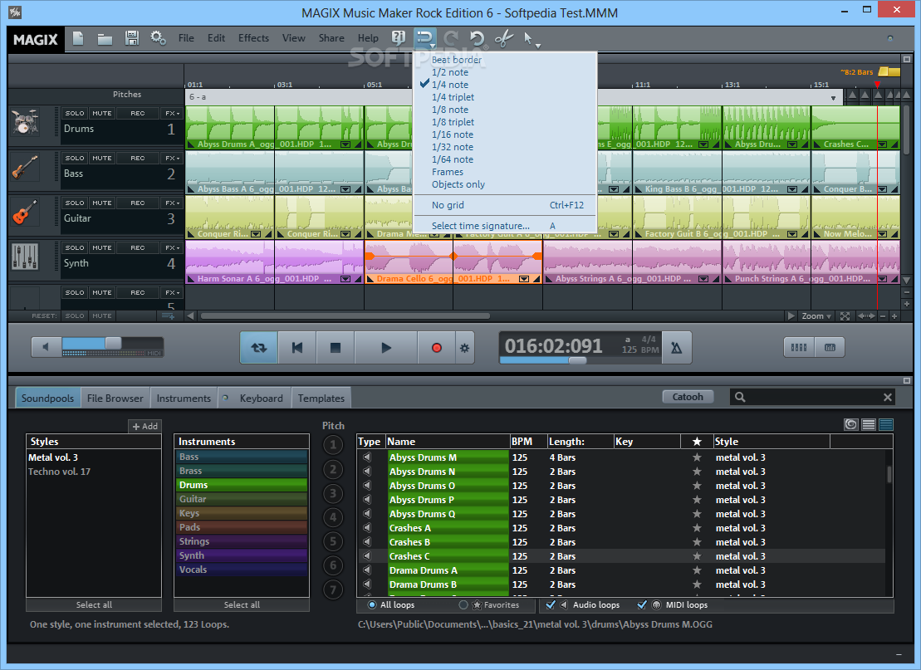
Task: Select the mouse pointer tool
Action: pyautogui.click(x=527, y=38)
